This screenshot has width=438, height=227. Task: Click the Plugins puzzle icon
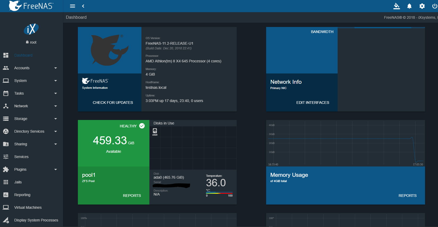click(x=6, y=169)
